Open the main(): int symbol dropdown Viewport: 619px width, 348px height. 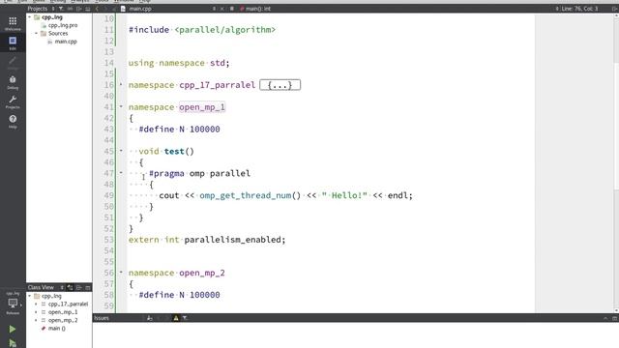coord(557,9)
